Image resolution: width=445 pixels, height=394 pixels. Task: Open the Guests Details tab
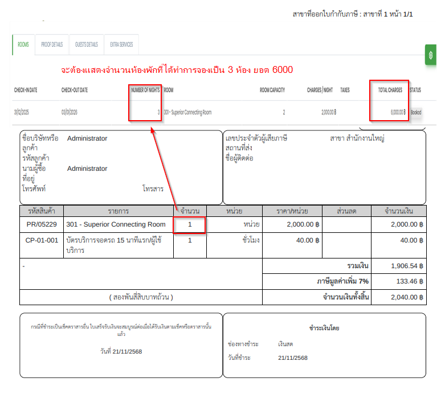[86, 44]
